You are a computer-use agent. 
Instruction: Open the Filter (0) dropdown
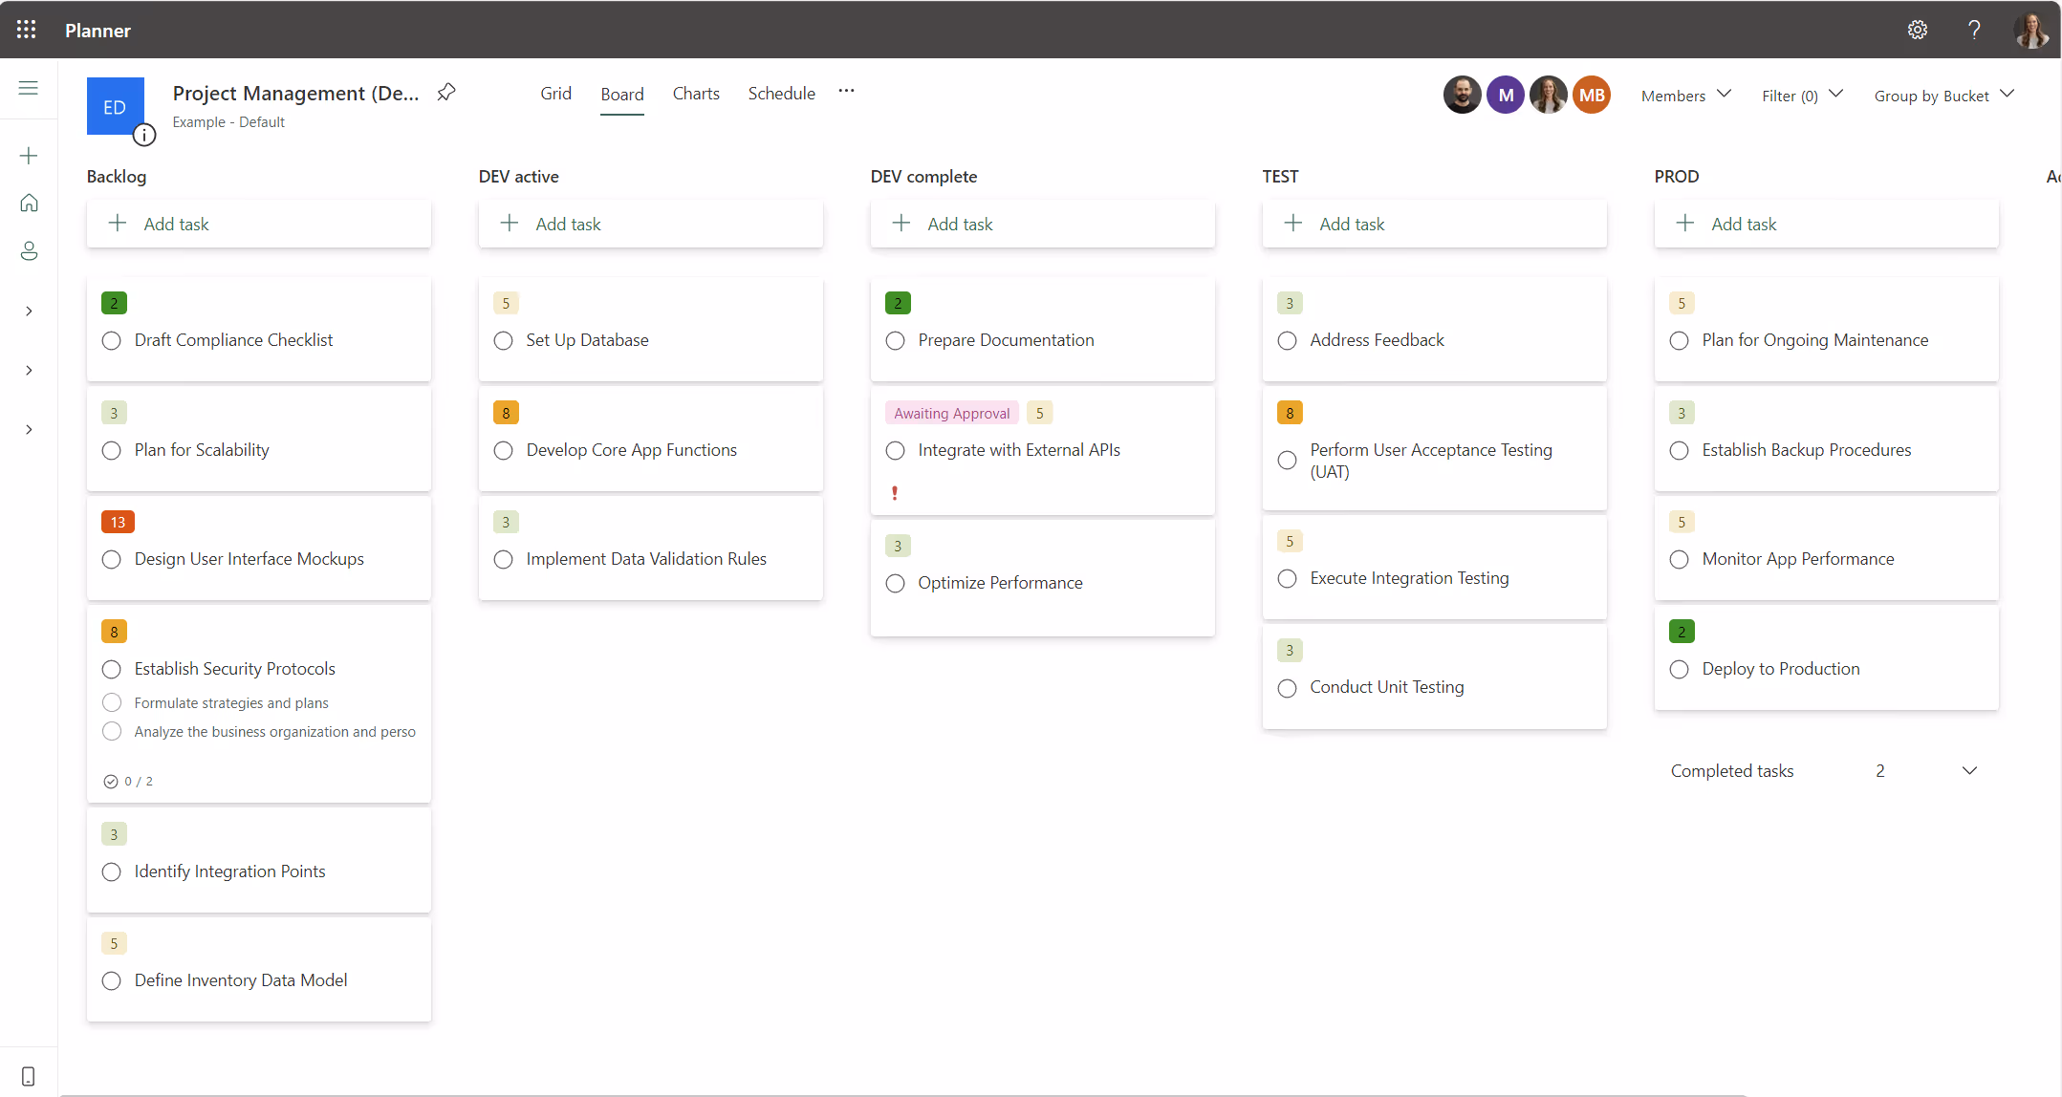pos(1801,96)
